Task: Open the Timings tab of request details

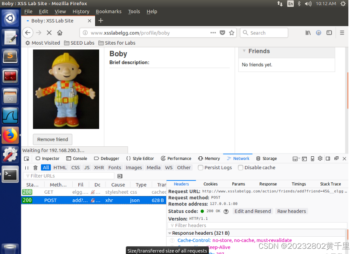Action: point(299,184)
